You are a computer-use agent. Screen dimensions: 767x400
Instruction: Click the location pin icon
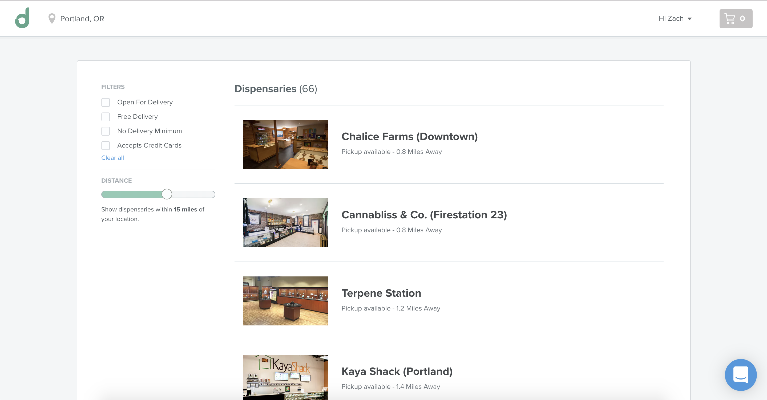tap(52, 18)
